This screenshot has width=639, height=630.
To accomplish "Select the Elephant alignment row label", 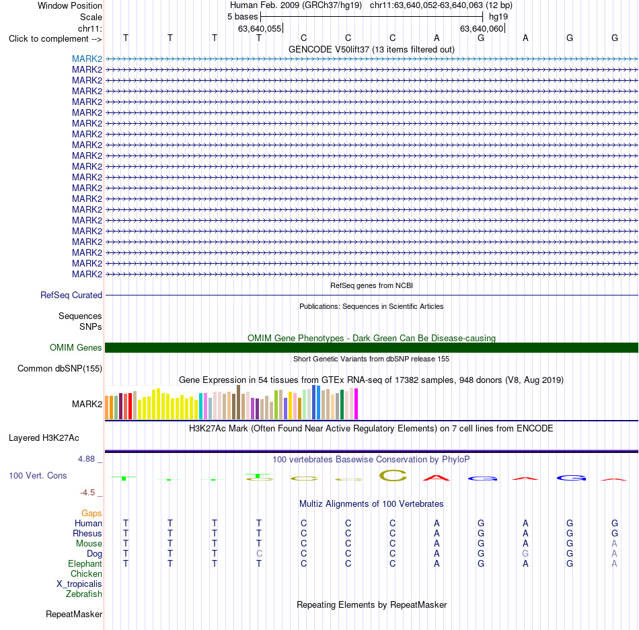I will coord(85,563).
